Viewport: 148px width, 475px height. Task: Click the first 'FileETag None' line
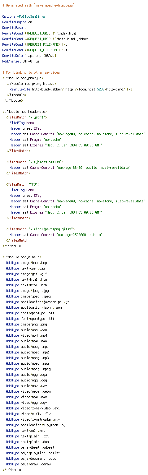pyautogui.click(x=22, y=123)
